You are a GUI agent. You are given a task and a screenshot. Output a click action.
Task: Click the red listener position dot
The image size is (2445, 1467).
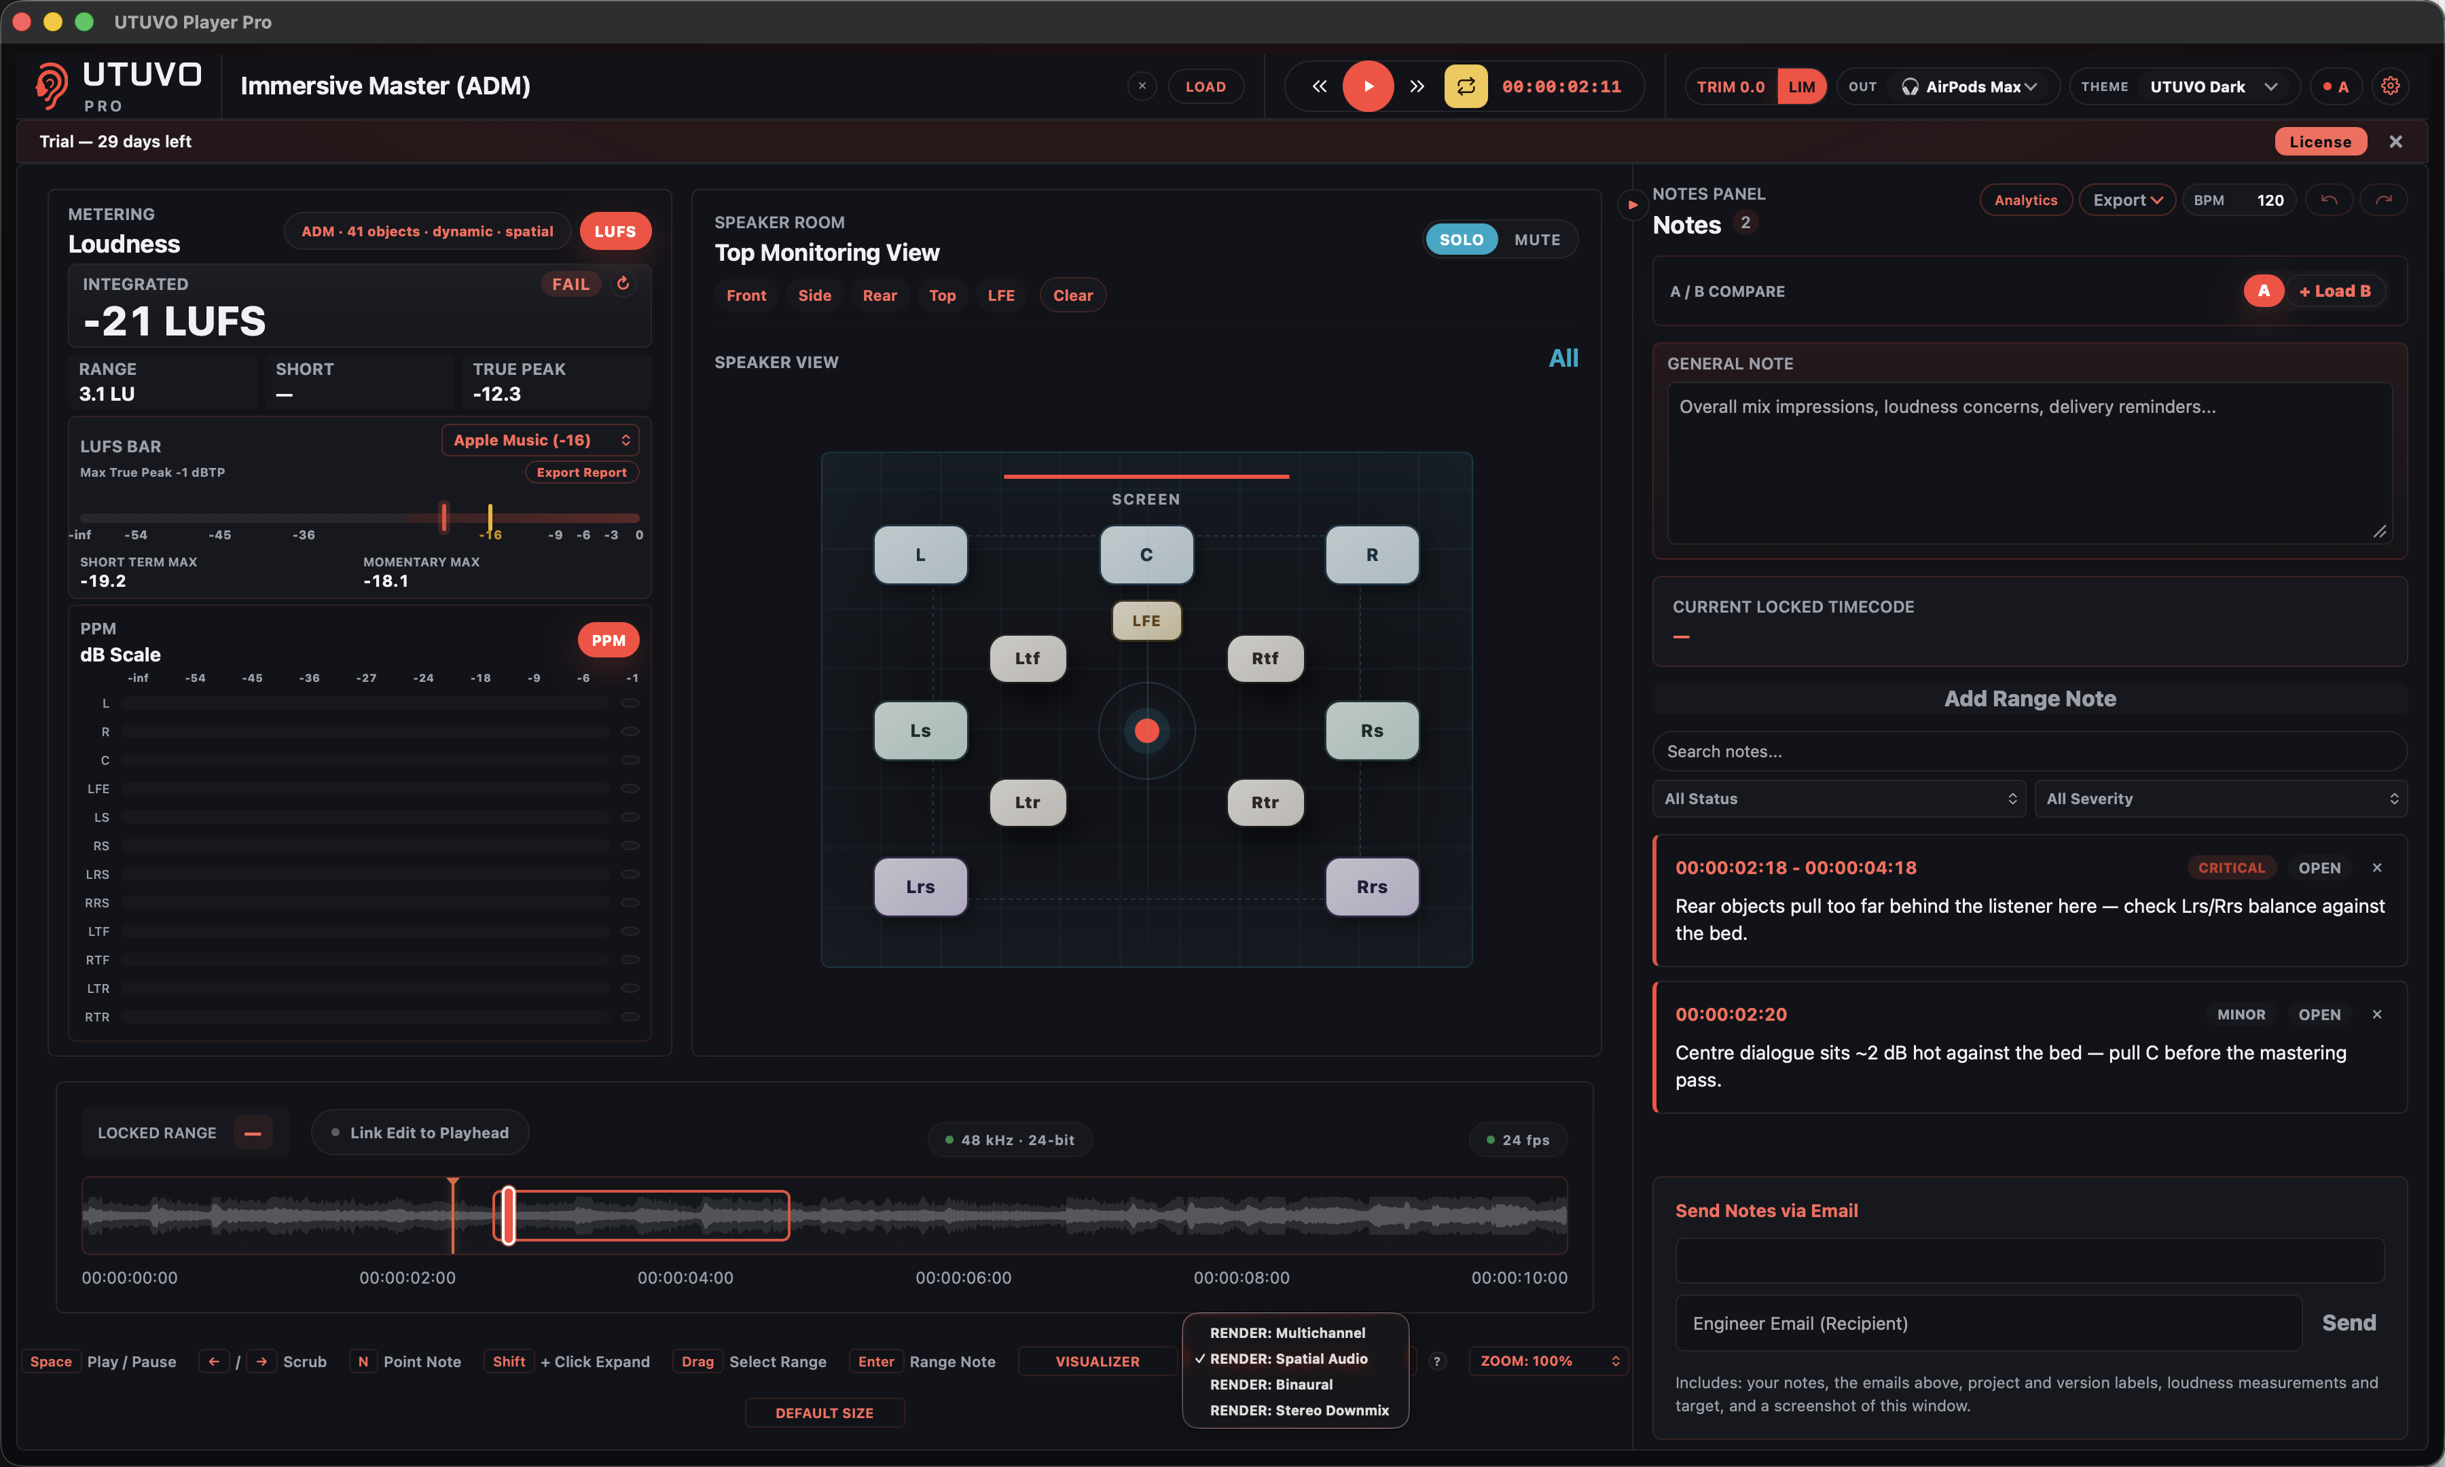(1146, 731)
